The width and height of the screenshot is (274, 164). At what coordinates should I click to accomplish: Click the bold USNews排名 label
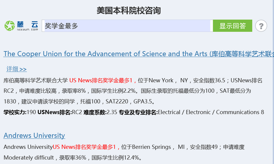54,112
